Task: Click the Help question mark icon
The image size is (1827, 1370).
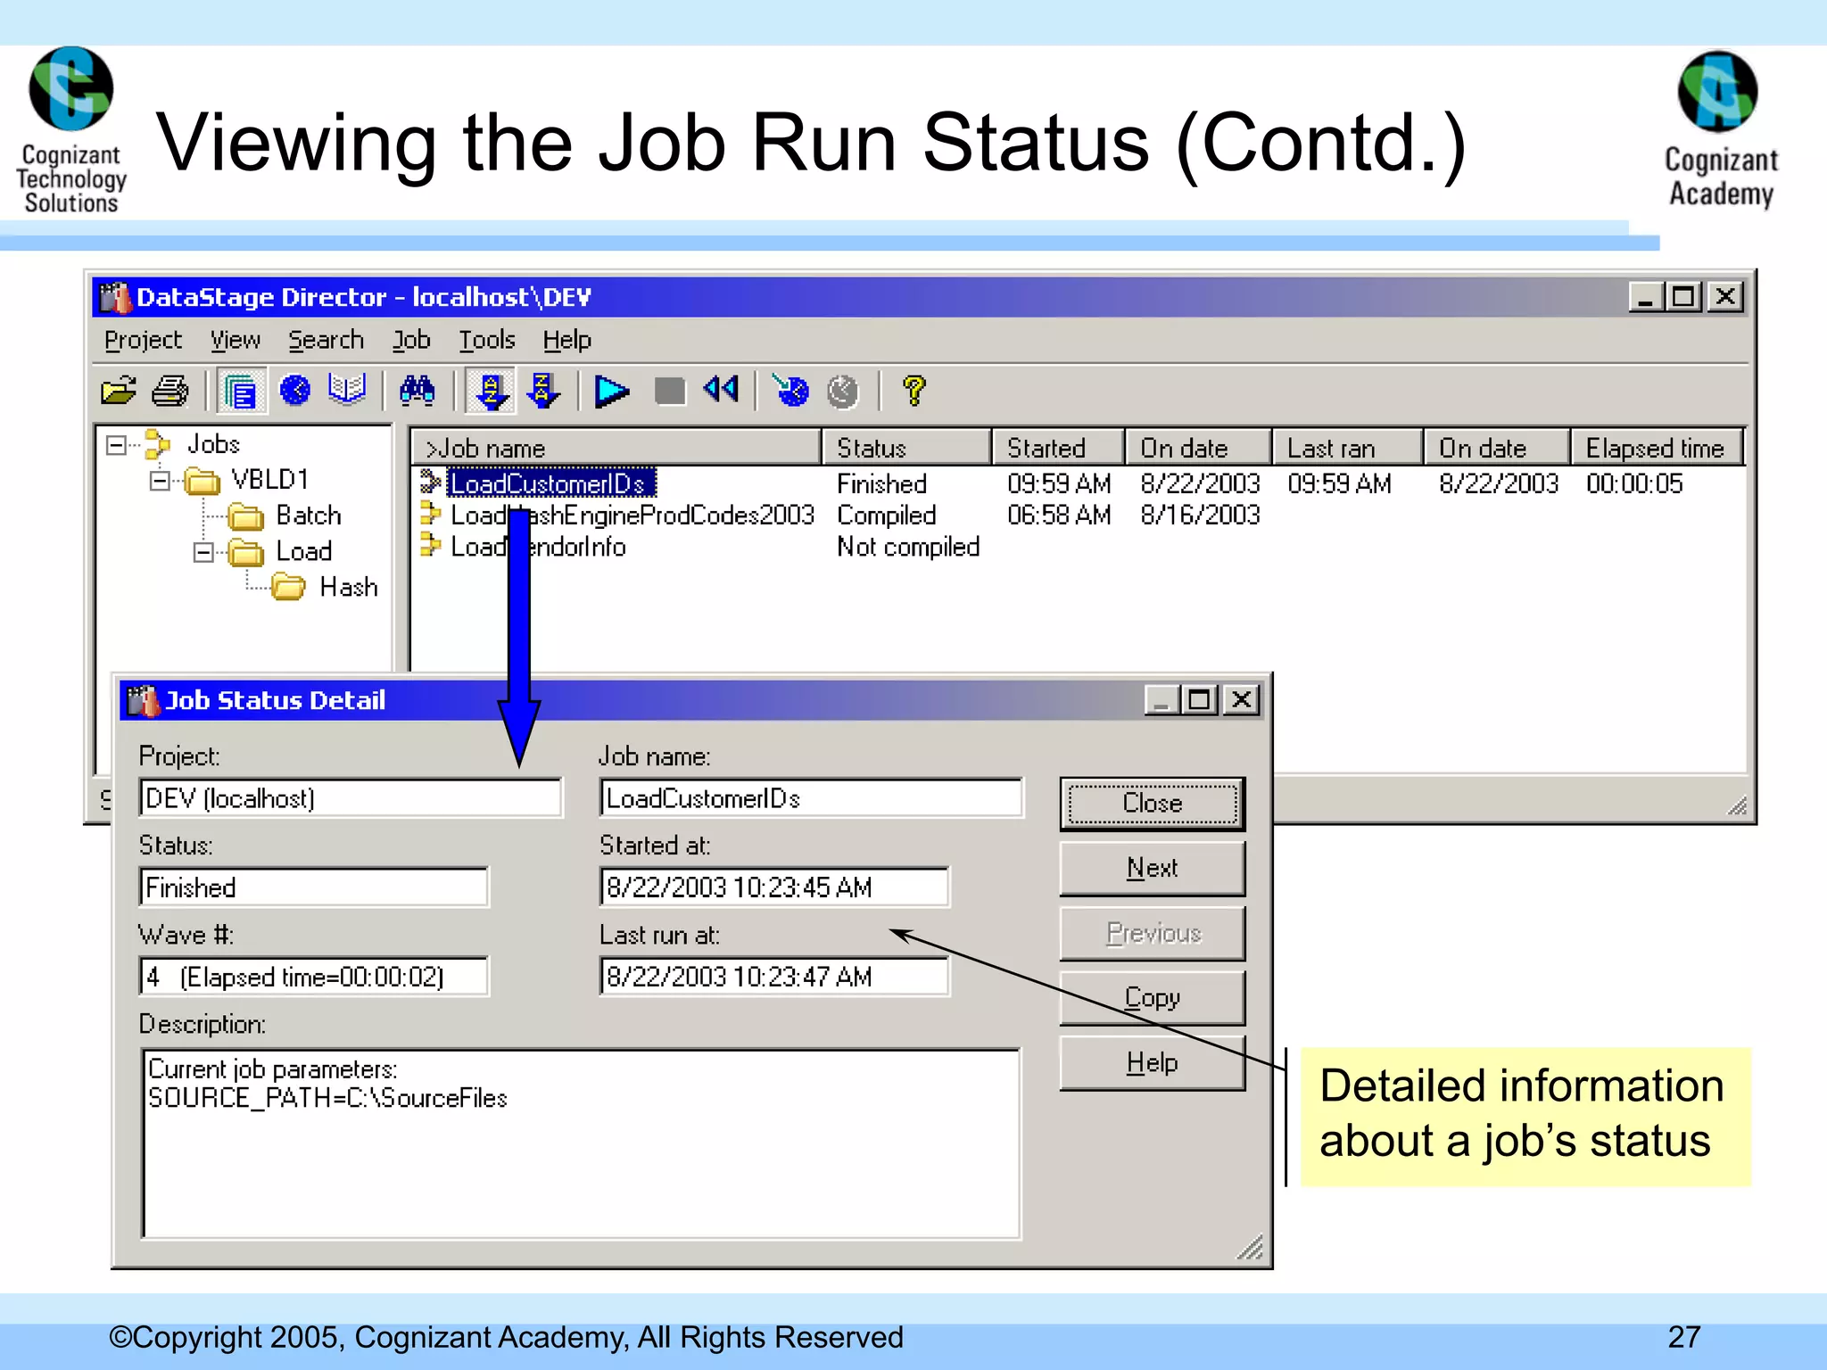Action: pos(913,391)
